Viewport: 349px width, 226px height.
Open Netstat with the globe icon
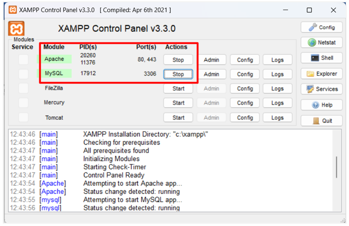point(322,42)
